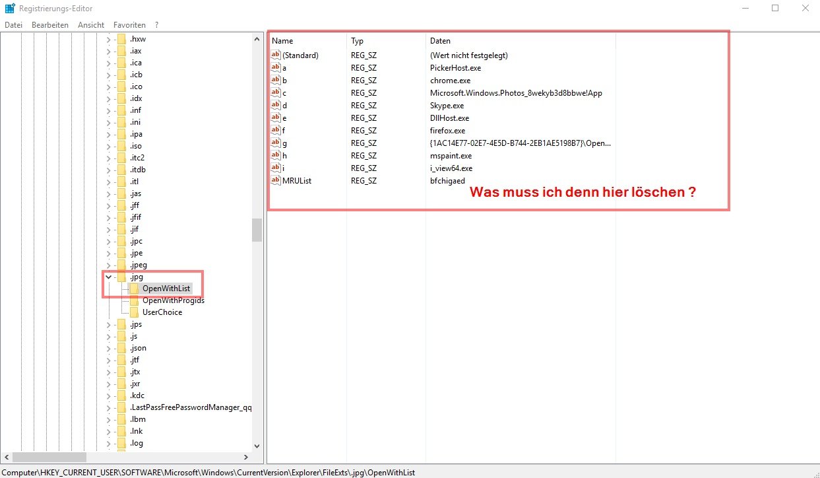Select the .itc2 key
The width and height of the screenshot is (820, 478).
tap(137, 158)
